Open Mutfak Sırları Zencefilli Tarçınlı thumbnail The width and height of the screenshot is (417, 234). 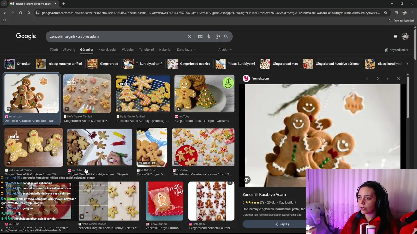pos(152,147)
